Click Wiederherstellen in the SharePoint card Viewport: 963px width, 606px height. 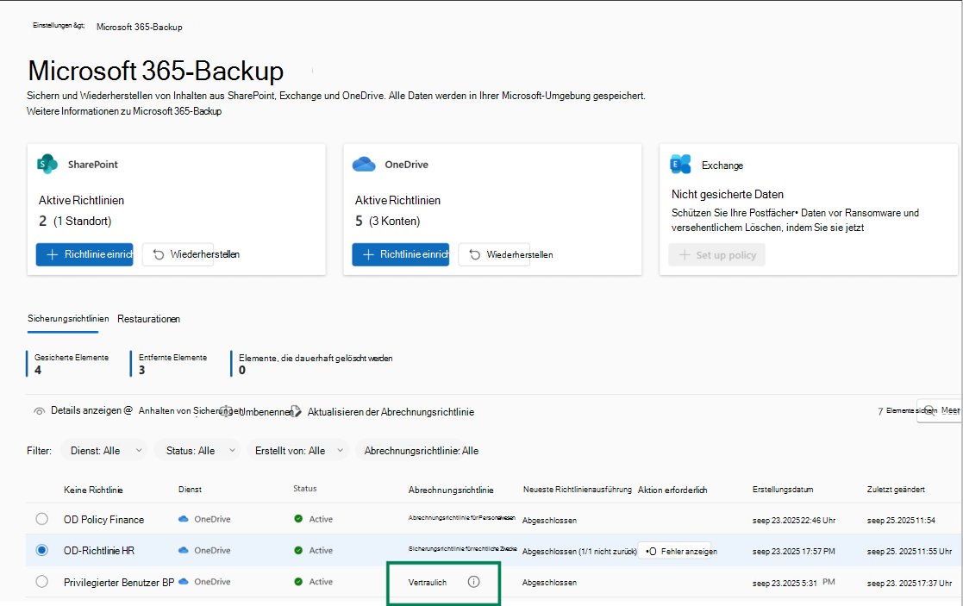178,254
